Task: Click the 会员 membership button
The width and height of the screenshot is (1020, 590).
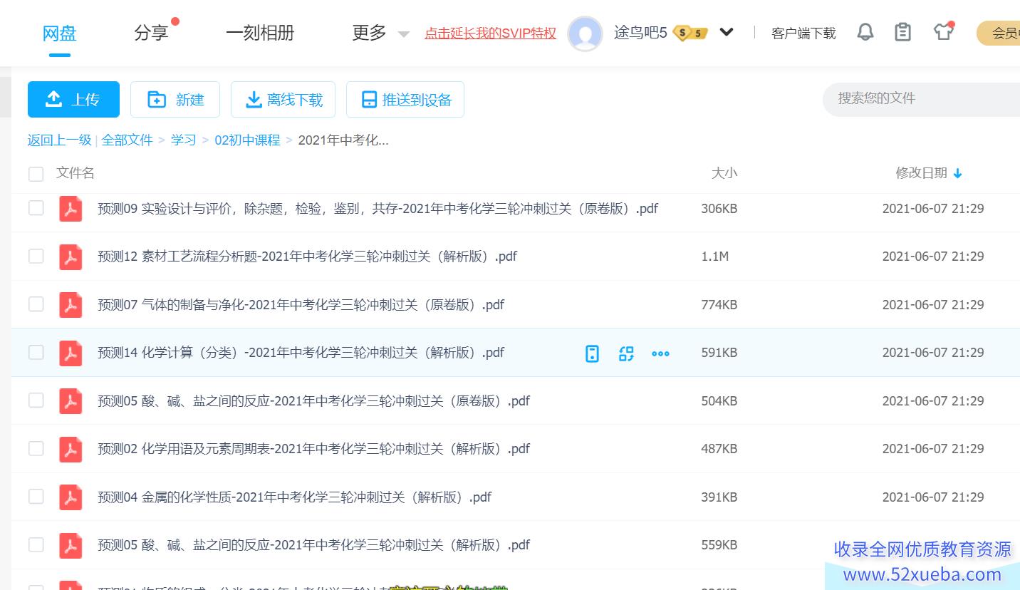Action: point(999,33)
